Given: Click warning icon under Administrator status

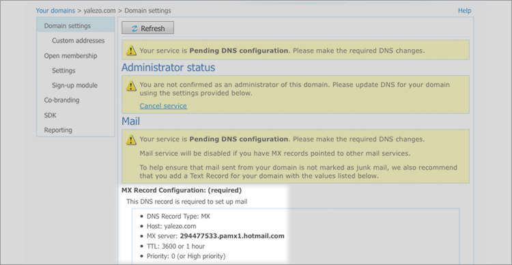Looking at the screenshot, I should click(131, 86).
